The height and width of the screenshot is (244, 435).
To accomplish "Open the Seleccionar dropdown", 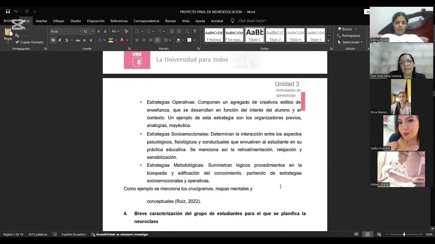I will click(x=350, y=42).
